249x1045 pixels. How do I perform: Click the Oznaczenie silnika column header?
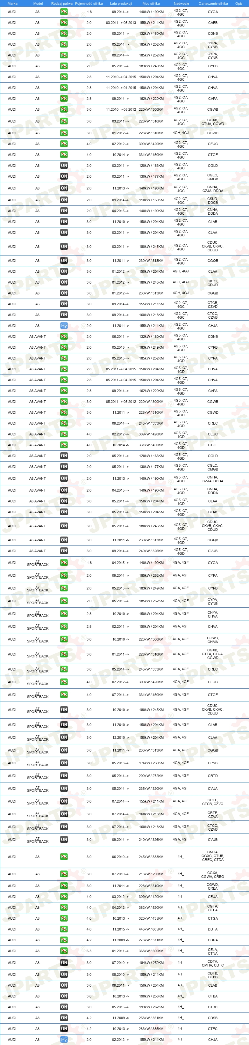(x=213, y=3)
